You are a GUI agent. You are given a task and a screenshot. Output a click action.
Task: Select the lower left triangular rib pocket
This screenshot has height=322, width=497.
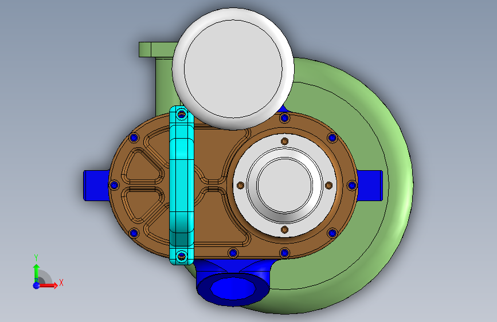click(142, 205)
